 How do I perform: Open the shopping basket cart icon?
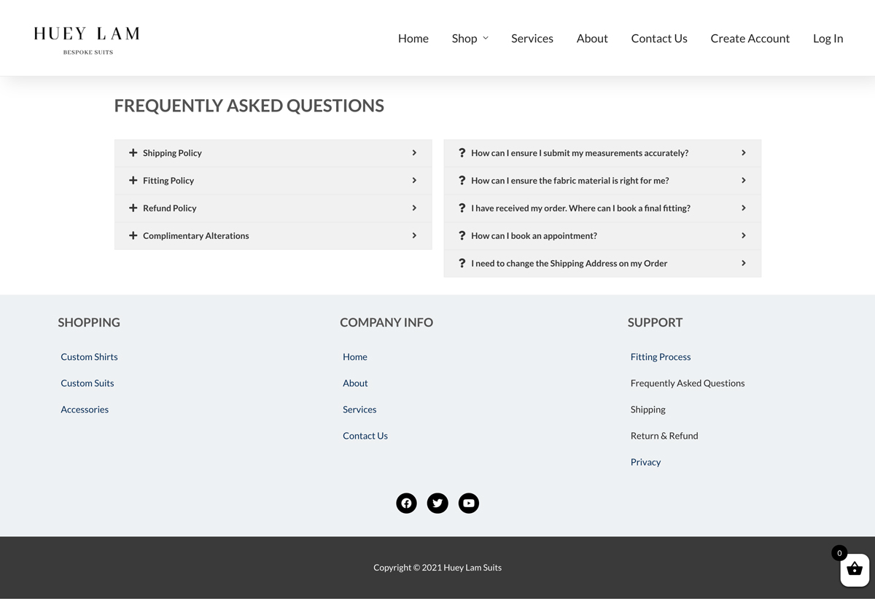click(x=855, y=570)
